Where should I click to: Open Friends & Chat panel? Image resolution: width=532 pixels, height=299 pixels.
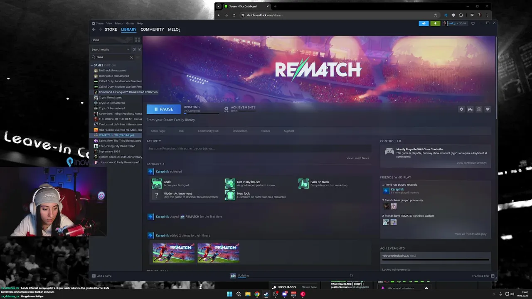click(x=483, y=276)
